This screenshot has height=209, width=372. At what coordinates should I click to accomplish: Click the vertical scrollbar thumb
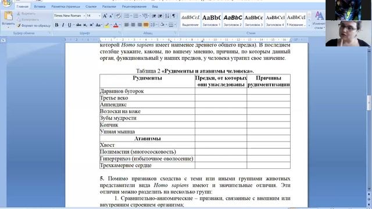pos(369,103)
